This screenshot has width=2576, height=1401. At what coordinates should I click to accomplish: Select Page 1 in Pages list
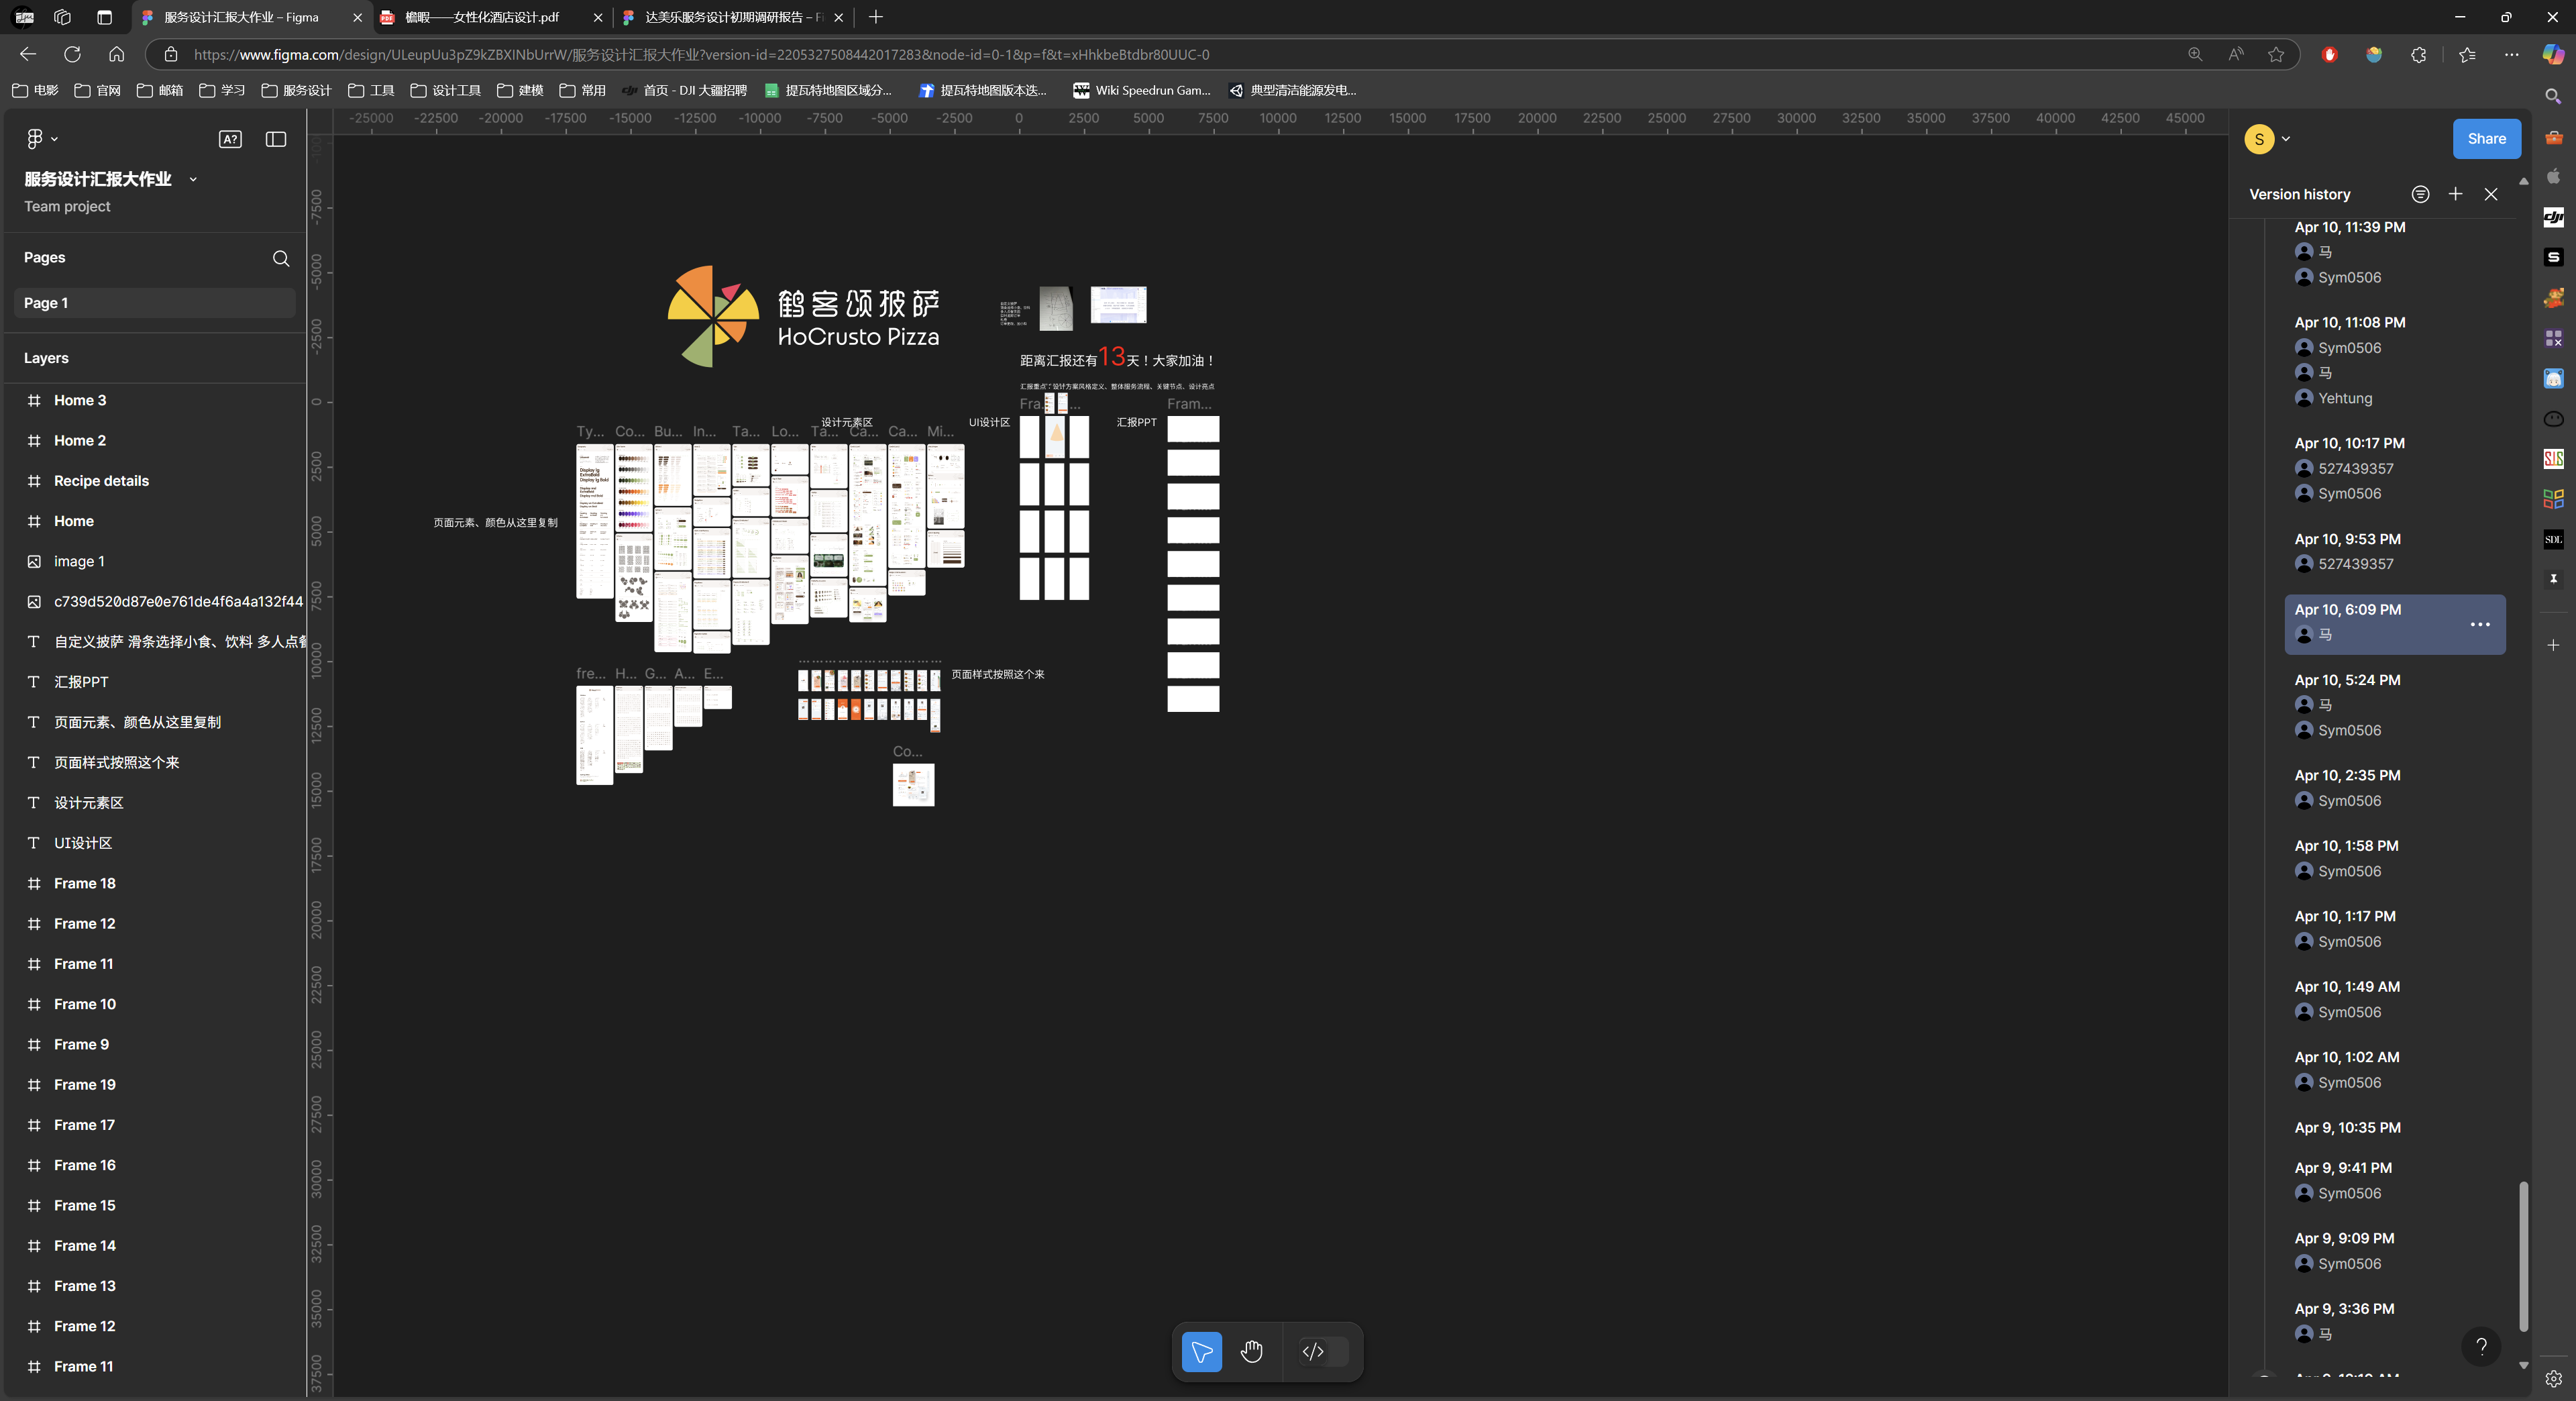[154, 303]
